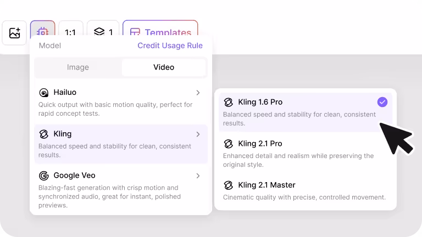The height and width of the screenshot is (237, 422).
Task: Click the Kling 2.1 Master logo icon
Action: pyautogui.click(x=229, y=185)
